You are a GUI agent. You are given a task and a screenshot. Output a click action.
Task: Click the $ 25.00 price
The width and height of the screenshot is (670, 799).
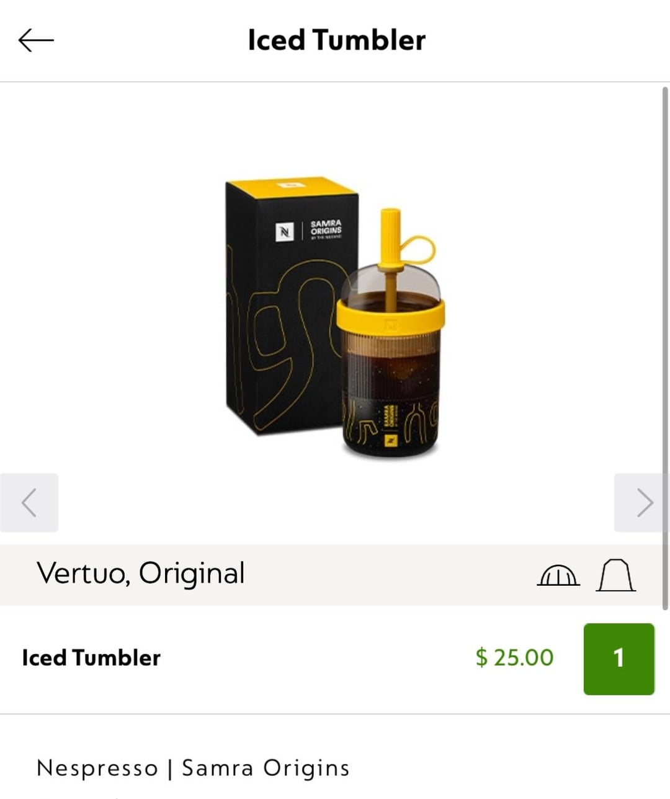[x=514, y=658]
